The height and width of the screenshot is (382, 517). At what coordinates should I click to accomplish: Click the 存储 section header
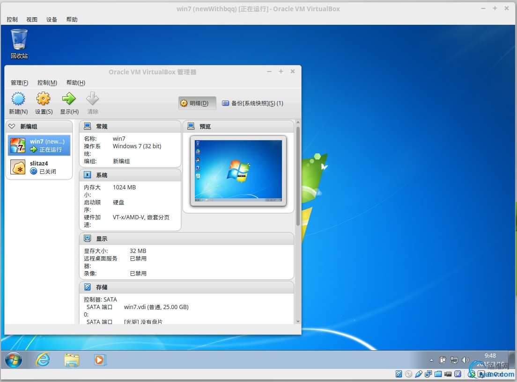click(x=187, y=287)
